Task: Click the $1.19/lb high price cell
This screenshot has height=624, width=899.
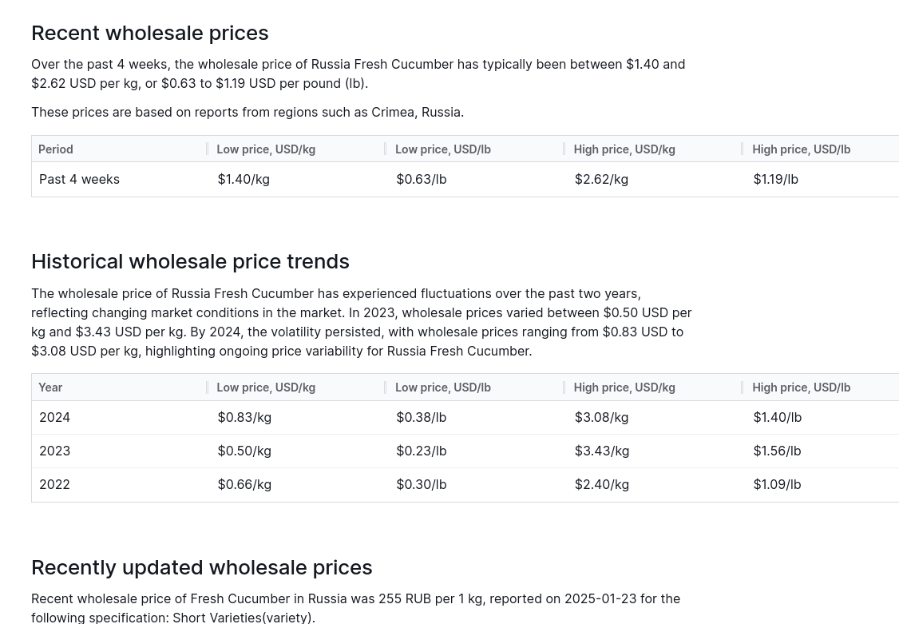Action: pyautogui.click(x=775, y=179)
